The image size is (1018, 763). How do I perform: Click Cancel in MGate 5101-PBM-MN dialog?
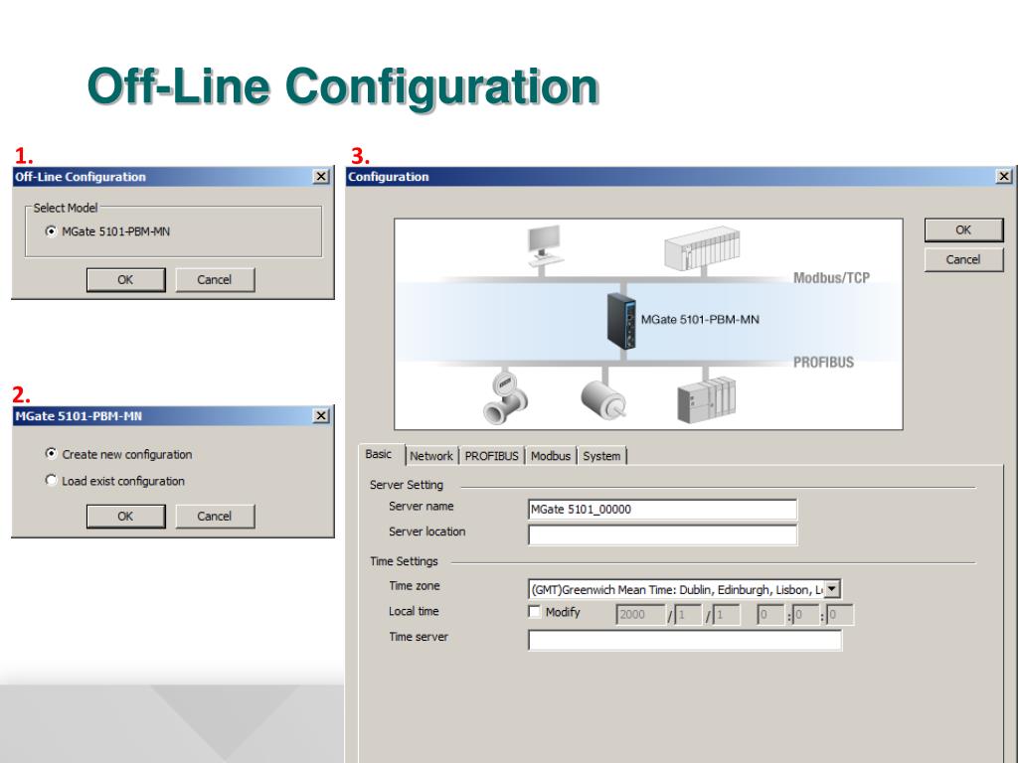point(215,517)
